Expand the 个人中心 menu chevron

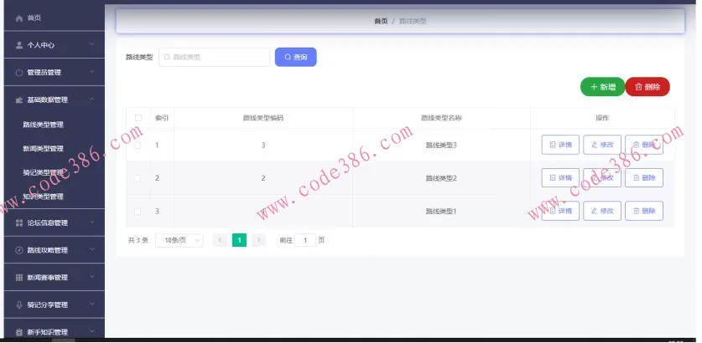(x=91, y=44)
